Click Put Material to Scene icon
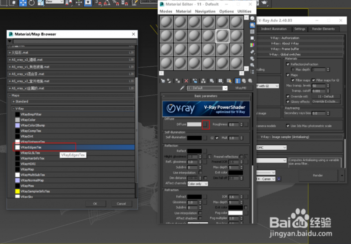 (x=169, y=81)
